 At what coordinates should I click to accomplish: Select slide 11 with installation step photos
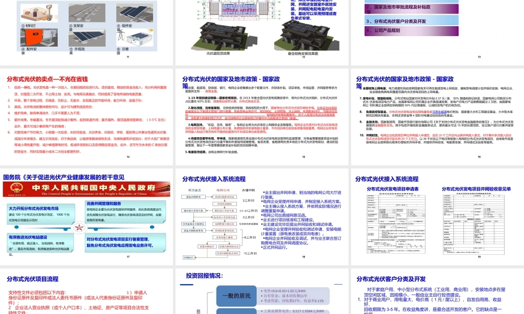coord(86,32)
